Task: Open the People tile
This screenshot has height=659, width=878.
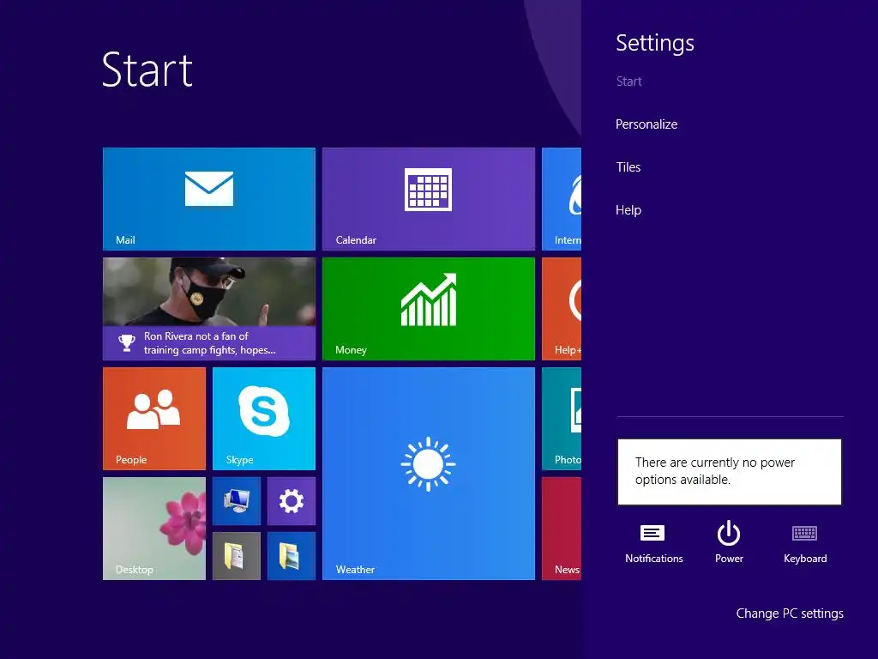Action: click(154, 419)
